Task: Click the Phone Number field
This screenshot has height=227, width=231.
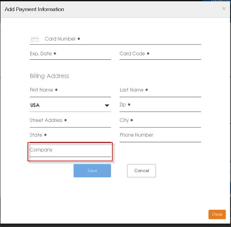Action: click(x=160, y=135)
